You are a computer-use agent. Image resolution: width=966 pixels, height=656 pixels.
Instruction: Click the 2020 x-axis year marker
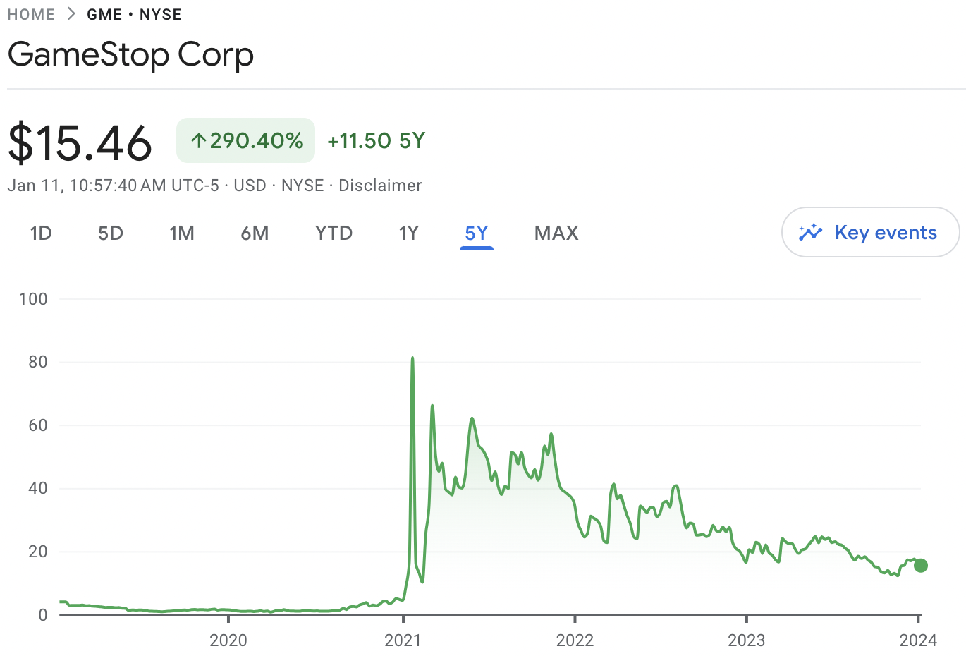coord(228,640)
